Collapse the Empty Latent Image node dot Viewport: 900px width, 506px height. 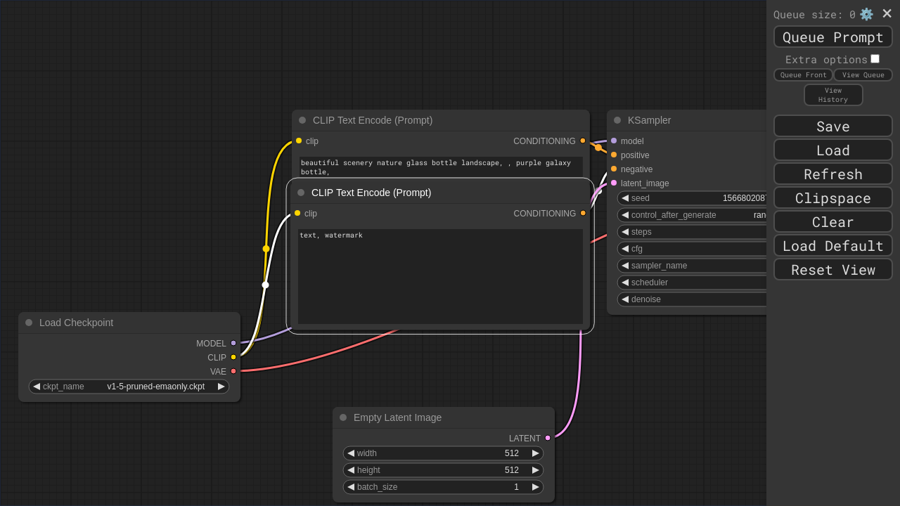[343, 417]
